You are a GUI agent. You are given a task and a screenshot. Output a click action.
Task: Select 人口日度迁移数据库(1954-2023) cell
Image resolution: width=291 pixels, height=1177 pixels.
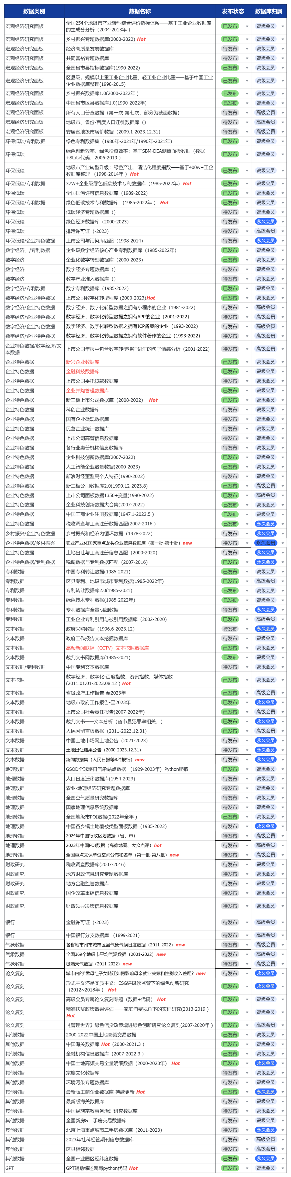pyautogui.click(x=140, y=779)
